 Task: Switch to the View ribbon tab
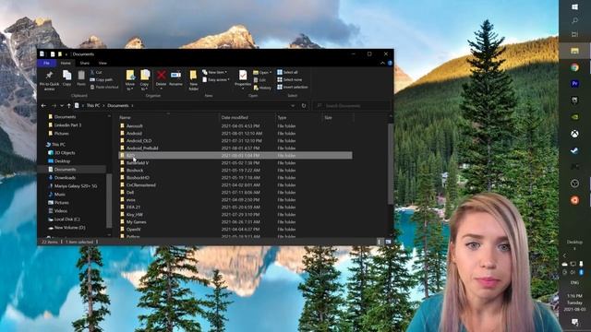103,64
